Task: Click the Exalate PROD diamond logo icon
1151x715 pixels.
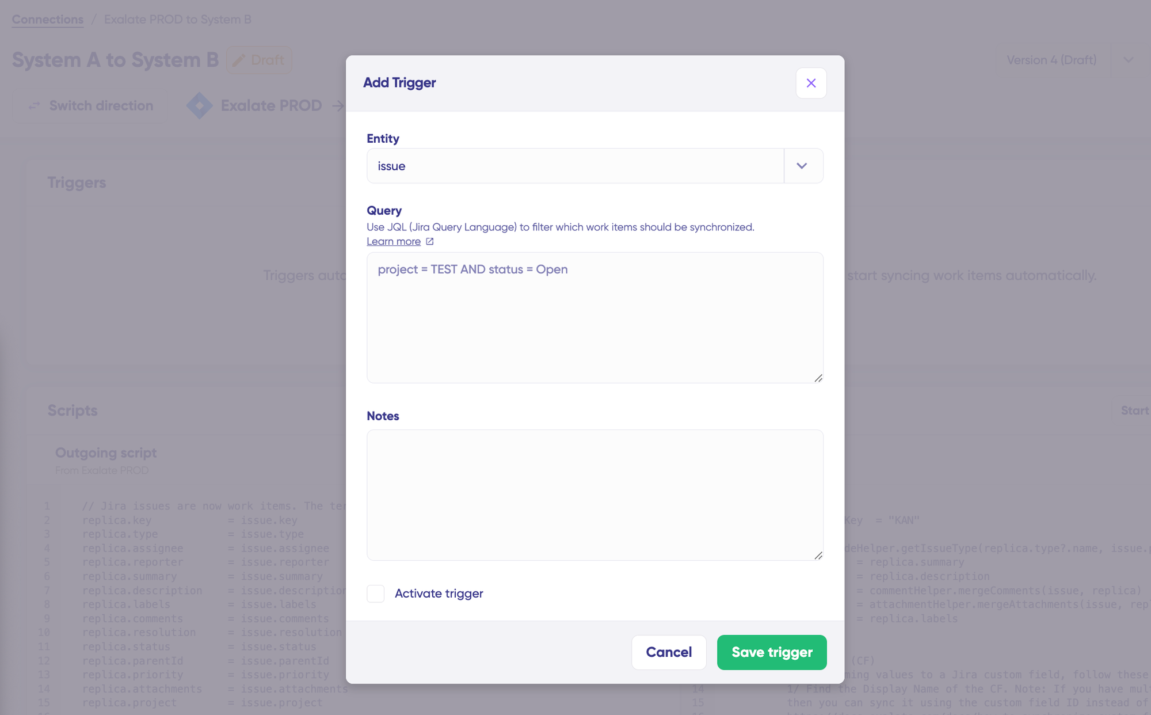Action: (200, 106)
